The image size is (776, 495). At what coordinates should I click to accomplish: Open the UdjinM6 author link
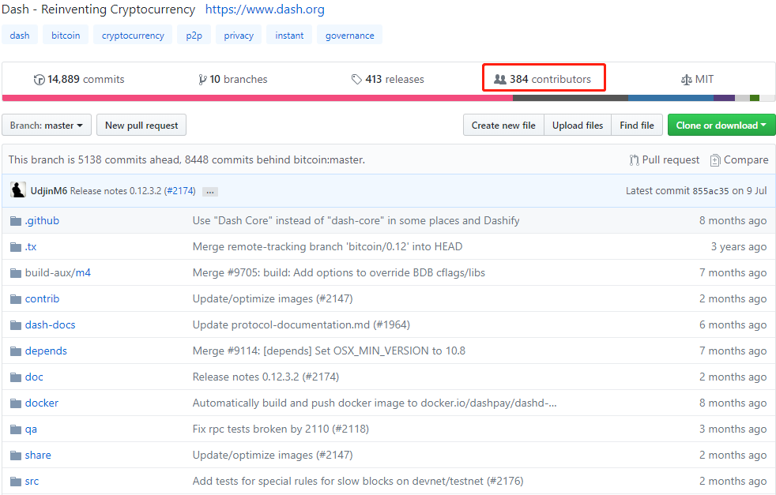pyautogui.click(x=48, y=191)
